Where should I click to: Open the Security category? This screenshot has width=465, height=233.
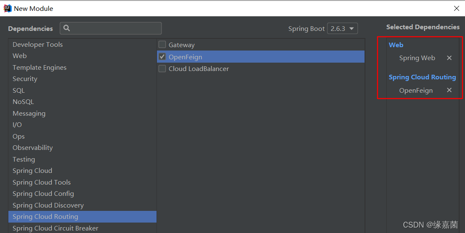pyautogui.click(x=82, y=79)
